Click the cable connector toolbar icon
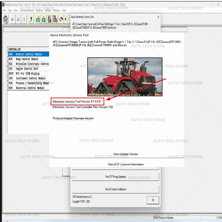The image size is (222, 222). [31, 19]
